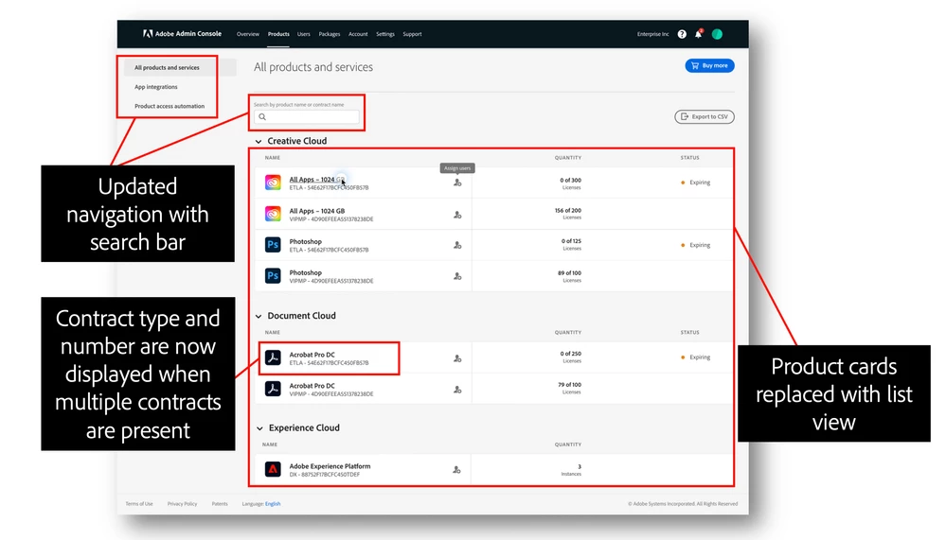Open the Packages tab
The height and width of the screenshot is (540, 946).
[x=330, y=34]
